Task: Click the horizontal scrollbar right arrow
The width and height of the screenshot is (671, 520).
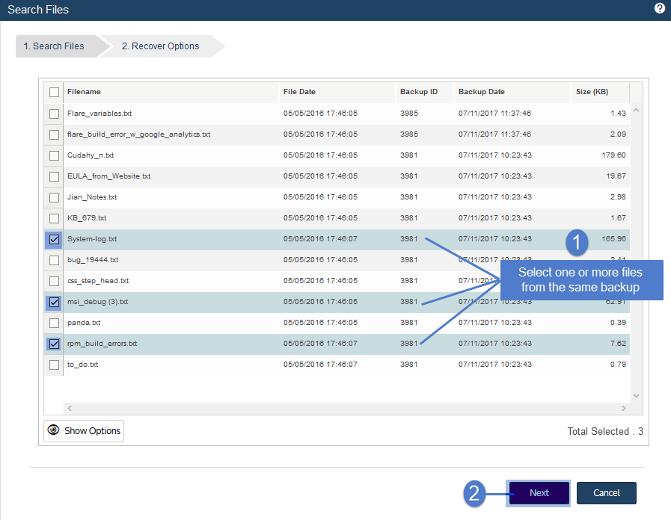Action: click(624, 409)
